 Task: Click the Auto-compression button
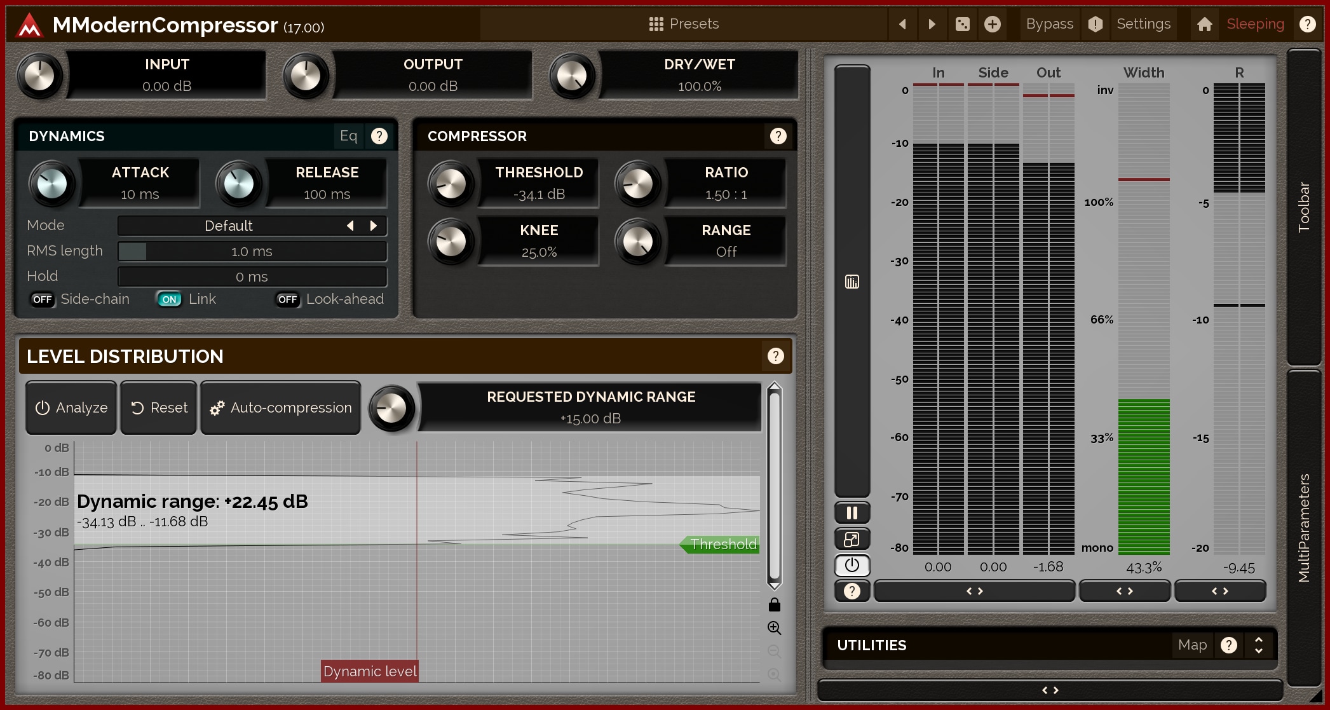[280, 407]
